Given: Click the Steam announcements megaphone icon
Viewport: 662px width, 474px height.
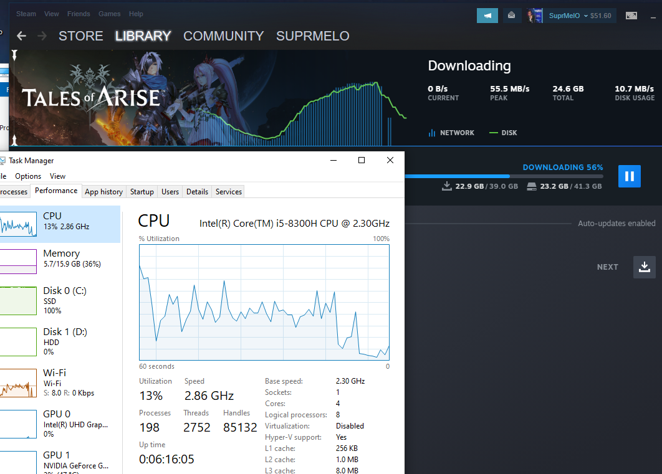Looking at the screenshot, I should pyautogui.click(x=487, y=16).
